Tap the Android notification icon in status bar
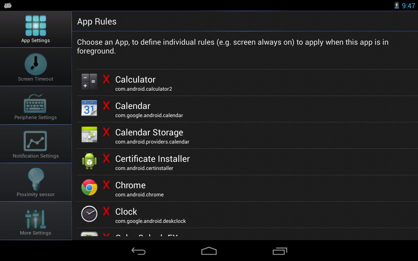This screenshot has height=261, width=418. [8, 5]
